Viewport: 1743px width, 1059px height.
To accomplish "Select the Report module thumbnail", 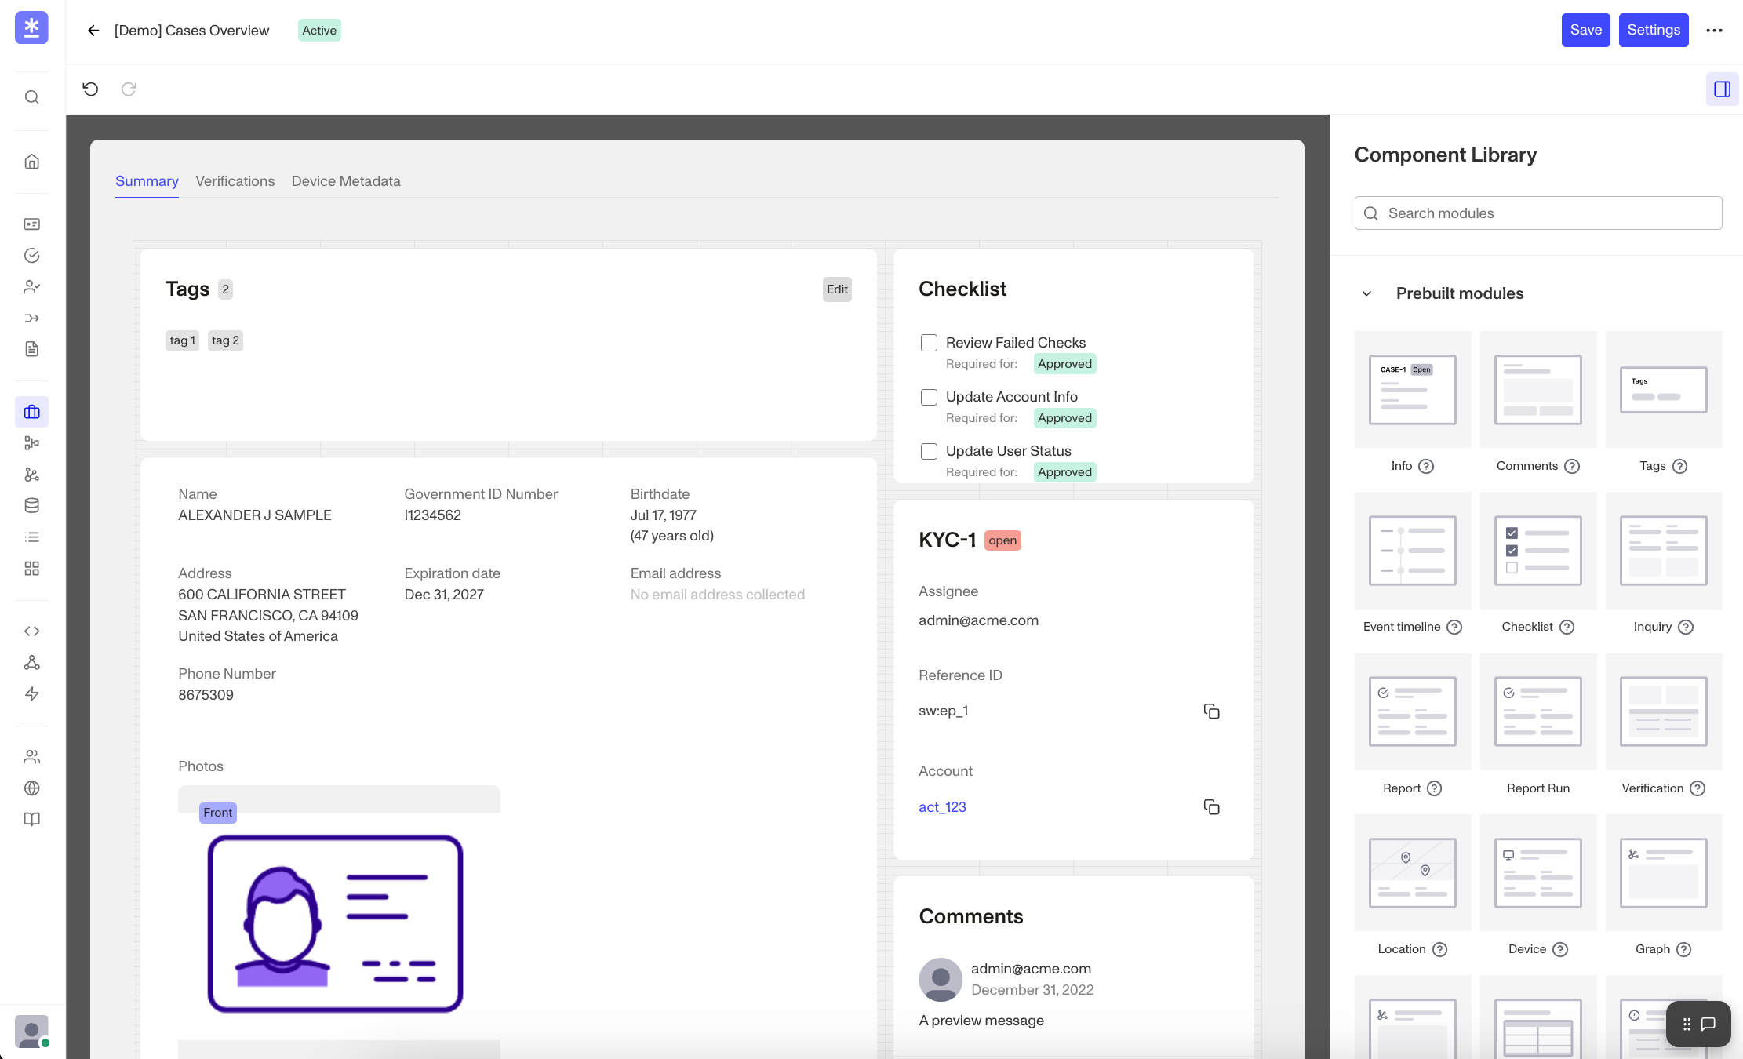I will coord(1413,711).
